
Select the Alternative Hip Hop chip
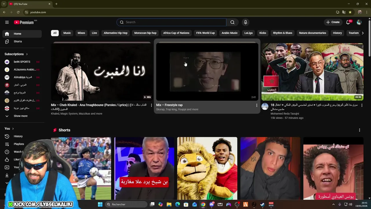tap(116, 33)
